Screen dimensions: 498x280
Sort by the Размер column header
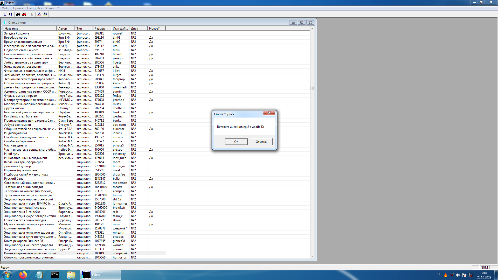click(102, 29)
